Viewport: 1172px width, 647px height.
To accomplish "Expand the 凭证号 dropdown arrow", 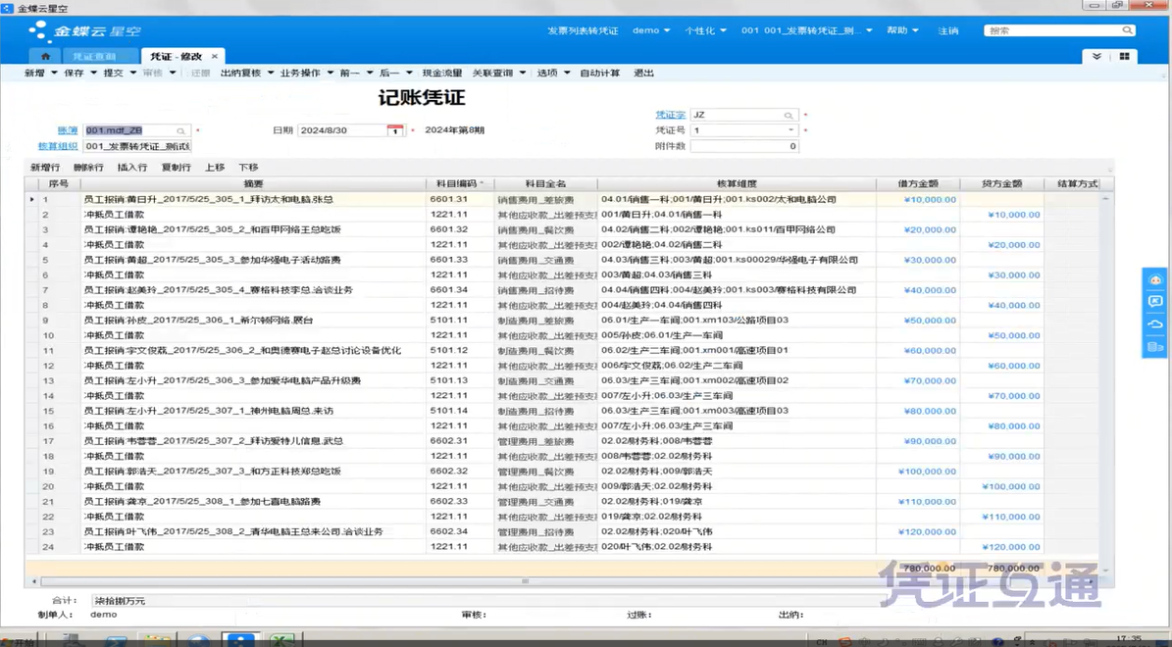I will pyautogui.click(x=790, y=130).
